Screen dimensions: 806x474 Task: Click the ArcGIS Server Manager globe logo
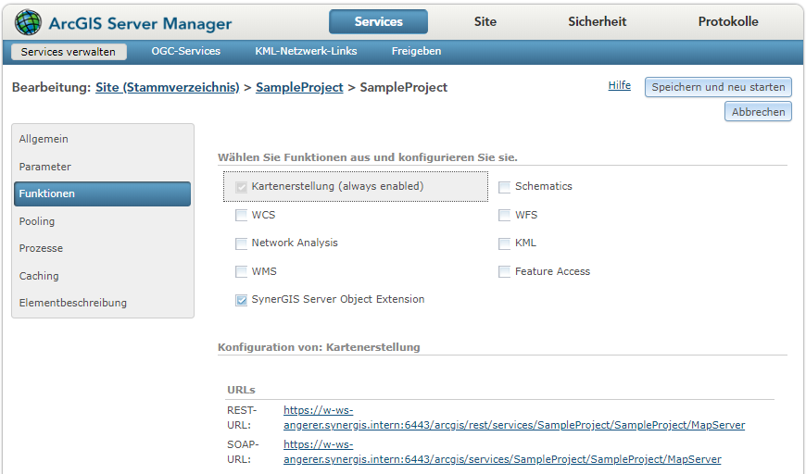tap(28, 22)
